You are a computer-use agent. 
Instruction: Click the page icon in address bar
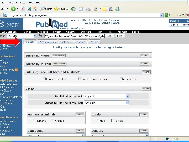6,15
